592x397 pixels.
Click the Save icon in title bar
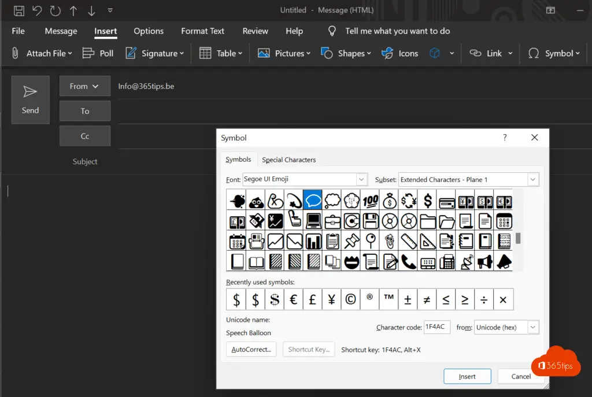[18, 10]
